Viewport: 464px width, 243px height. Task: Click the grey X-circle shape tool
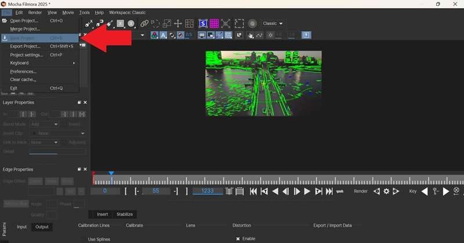click(131, 23)
